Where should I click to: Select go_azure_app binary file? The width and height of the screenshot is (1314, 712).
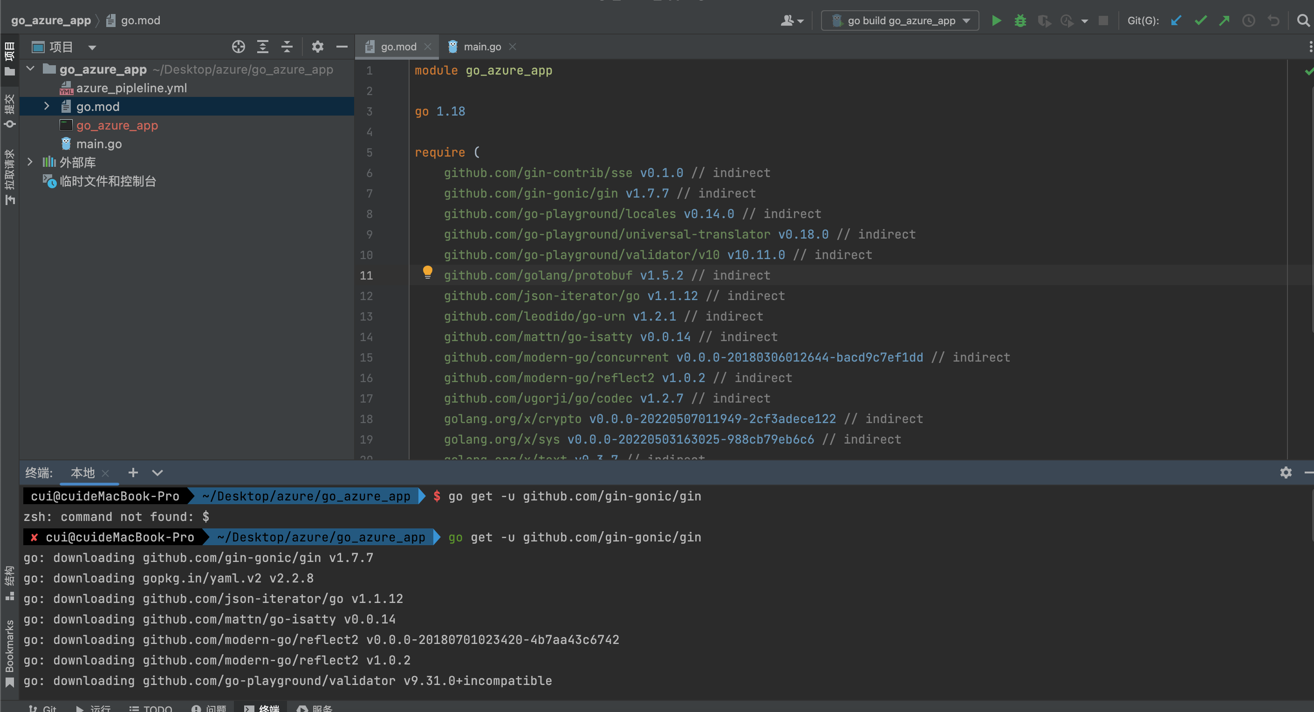(x=117, y=125)
